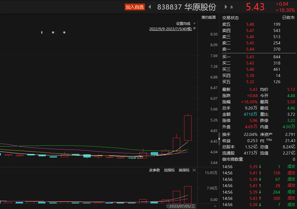The width and height of the screenshot is (297, 209).
Task: Switch to 简约版面 layout
Action: pos(209,17)
